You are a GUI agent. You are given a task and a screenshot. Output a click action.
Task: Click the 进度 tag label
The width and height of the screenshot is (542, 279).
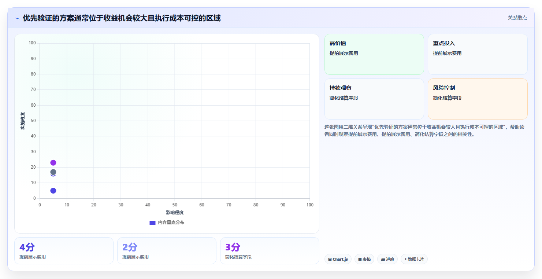pyautogui.click(x=390, y=259)
